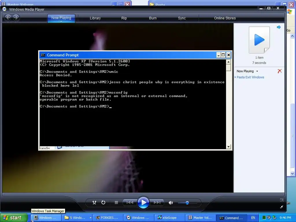
Task: Turn shuffle on in Media Player
Action: [94, 203]
